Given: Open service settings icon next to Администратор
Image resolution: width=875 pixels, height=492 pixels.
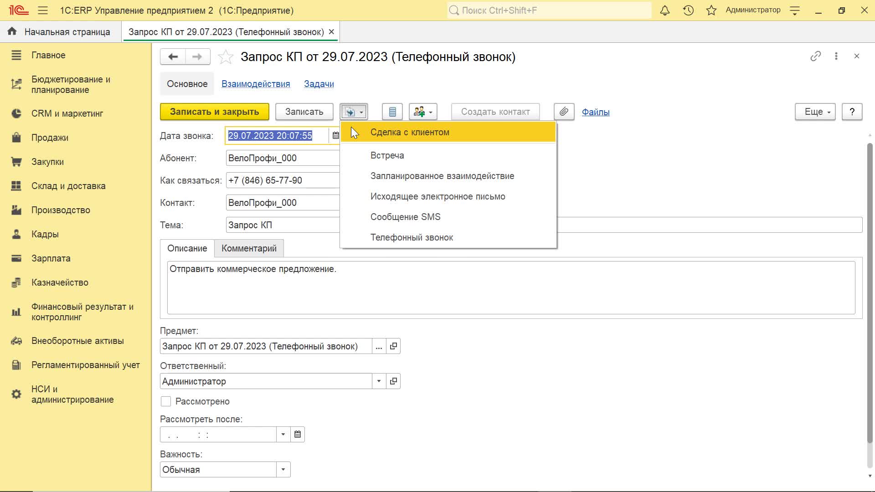Looking at the screenshot, I should 795,10.
